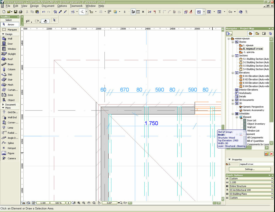Open the '1. крыша' story
The width and height of the screenshot is (275, 212).
[x=248, y=45]
